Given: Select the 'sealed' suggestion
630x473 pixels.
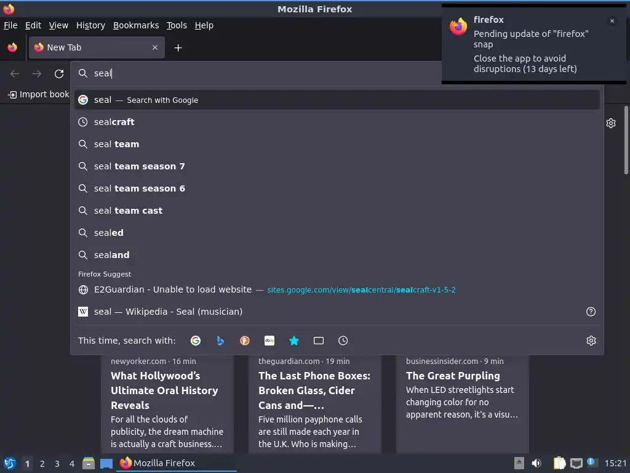Looking at the screenshot, I should [x=337, y=232].
